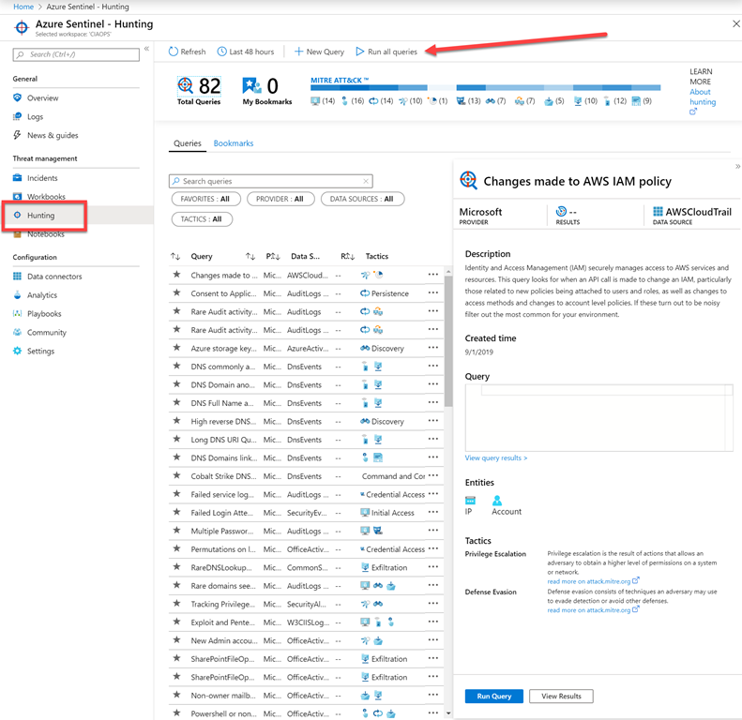Click the Refresh icon in toolbar
Image resolution: width=742 pixels, height=720 pixels.
coord(174,52)
